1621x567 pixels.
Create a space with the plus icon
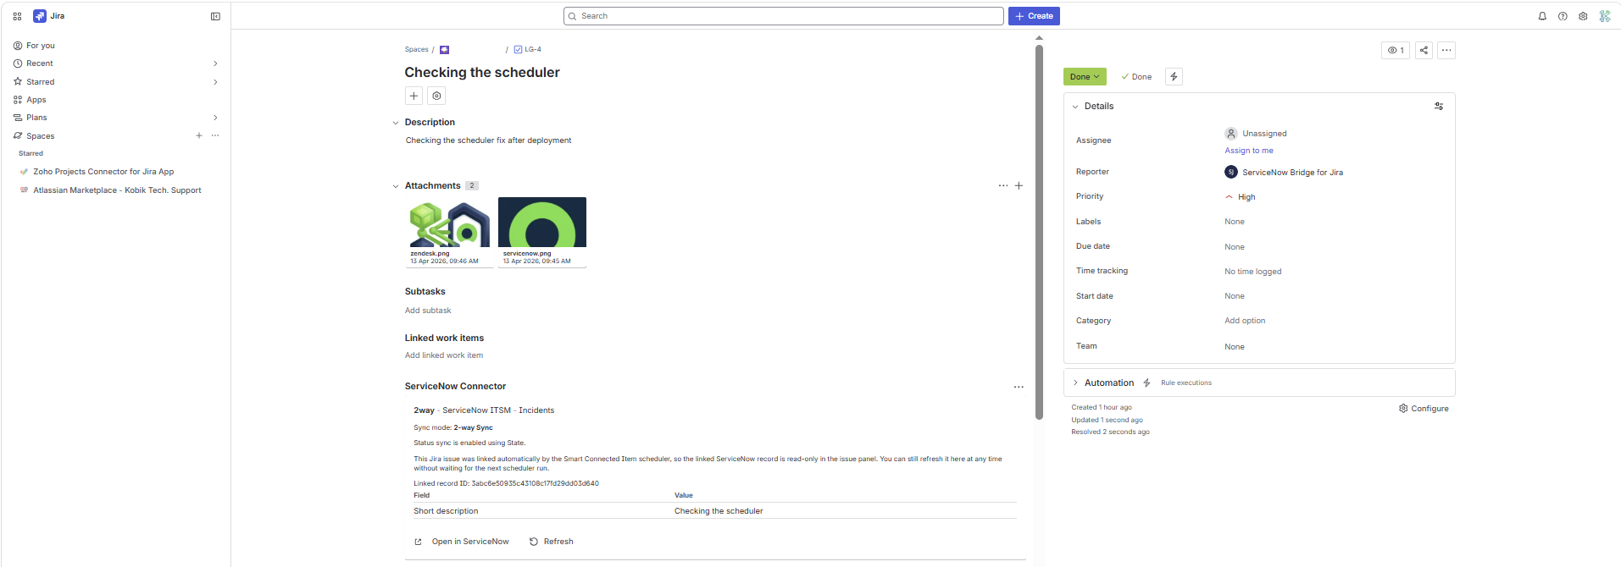199,135
